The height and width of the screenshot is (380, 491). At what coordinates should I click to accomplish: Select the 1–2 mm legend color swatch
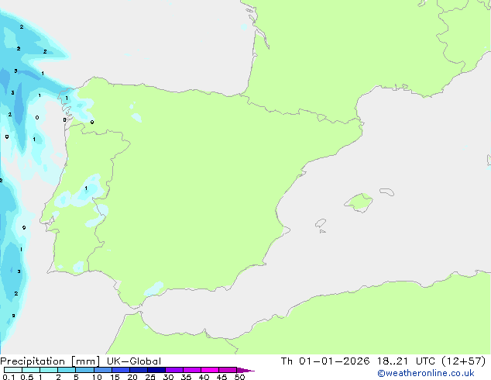click(49, 370)
